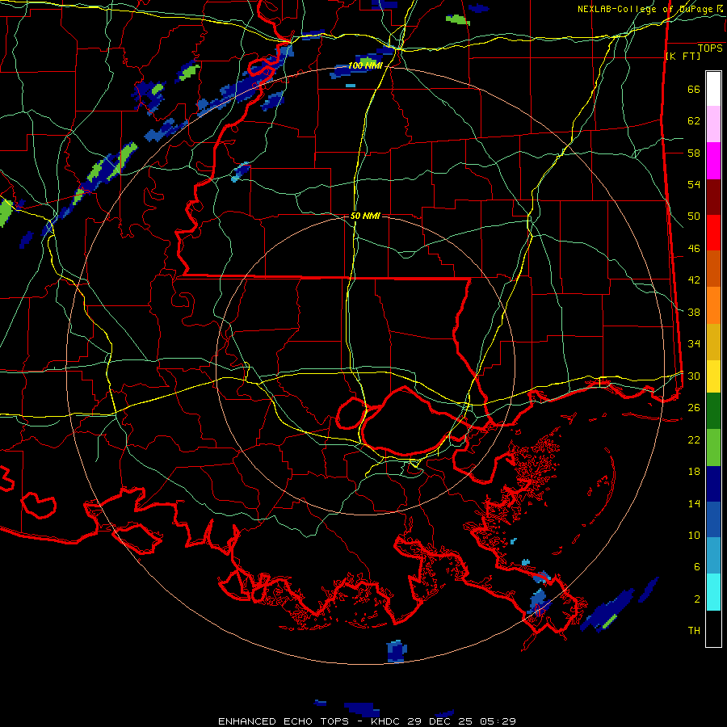This screenshot has width=727, height=727.
Task: Click legend value 50
Action: coord(694,216)
